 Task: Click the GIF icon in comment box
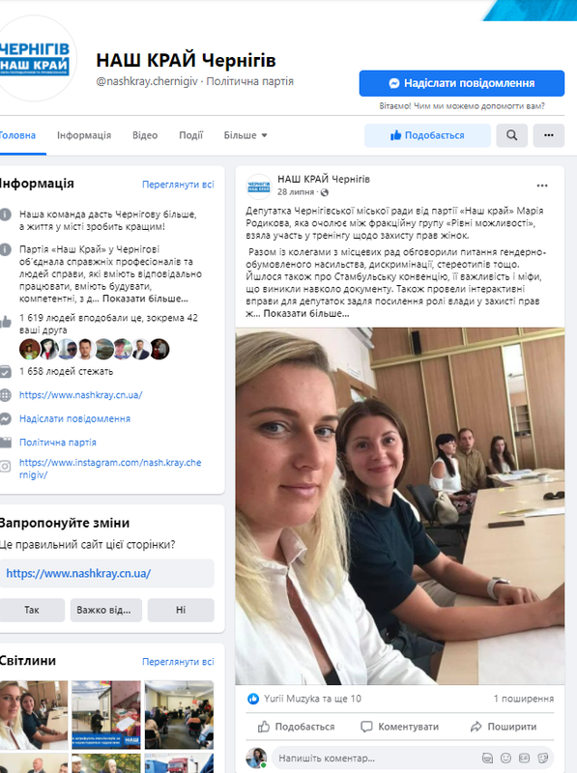(x=524, y=758)
